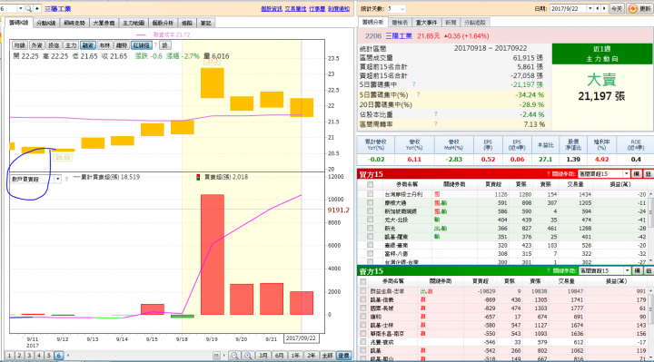Set chart range to 1年

(x=295, y=356)
